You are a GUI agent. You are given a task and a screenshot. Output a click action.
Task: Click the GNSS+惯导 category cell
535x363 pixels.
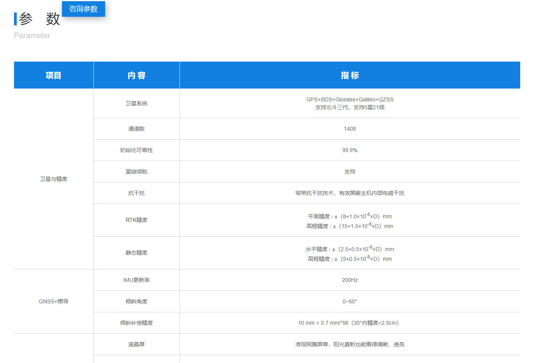click(53, 301)
